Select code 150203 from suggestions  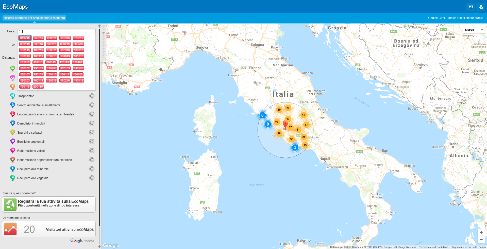(x=25, y=80)
